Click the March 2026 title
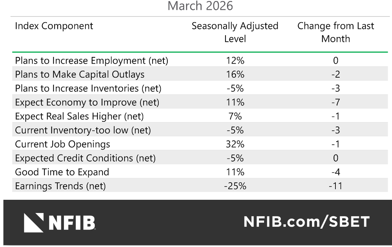 pos(200,6)
